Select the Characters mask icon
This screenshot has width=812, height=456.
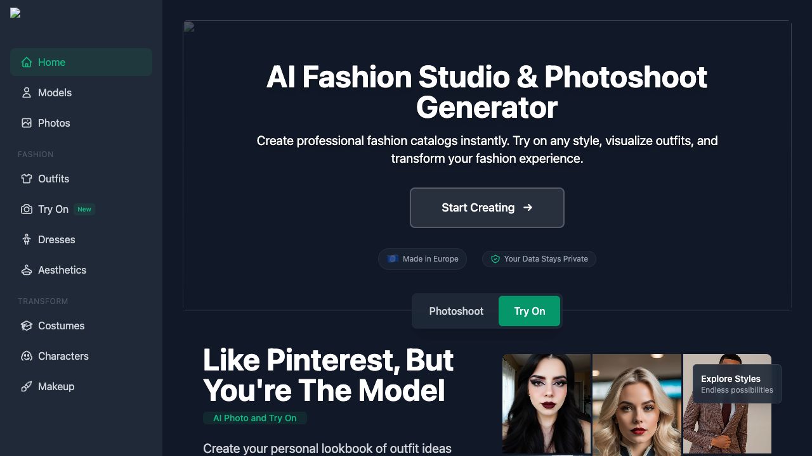[27, 356]
